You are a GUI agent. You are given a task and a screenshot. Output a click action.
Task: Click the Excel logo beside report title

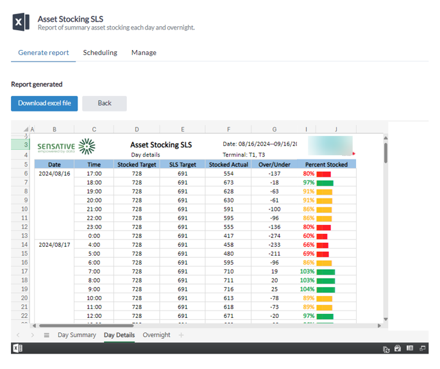[21, 22]
